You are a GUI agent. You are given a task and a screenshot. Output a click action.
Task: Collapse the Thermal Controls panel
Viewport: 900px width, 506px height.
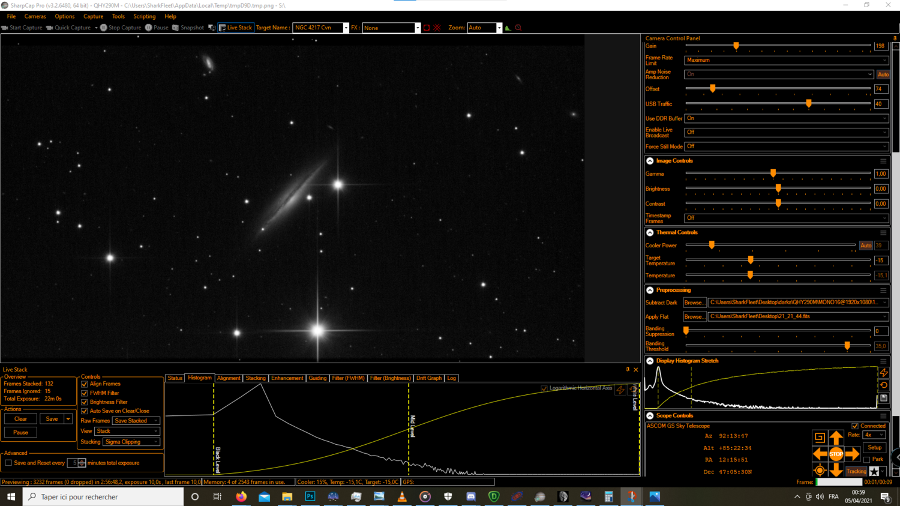pos(649,232)
